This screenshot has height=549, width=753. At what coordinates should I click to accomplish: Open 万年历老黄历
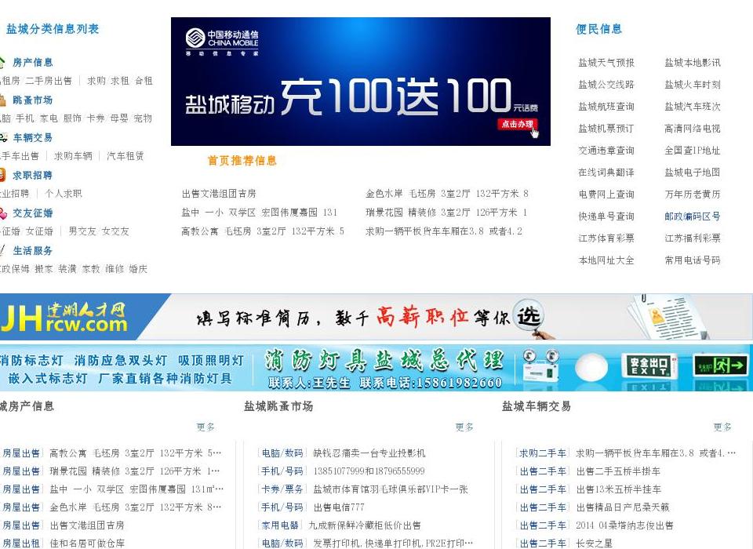point(693,195)
